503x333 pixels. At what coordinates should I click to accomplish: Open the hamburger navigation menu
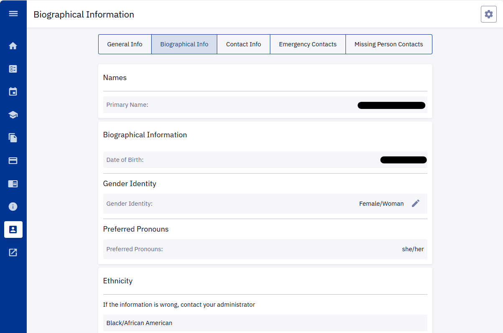(x=13, y=14)
